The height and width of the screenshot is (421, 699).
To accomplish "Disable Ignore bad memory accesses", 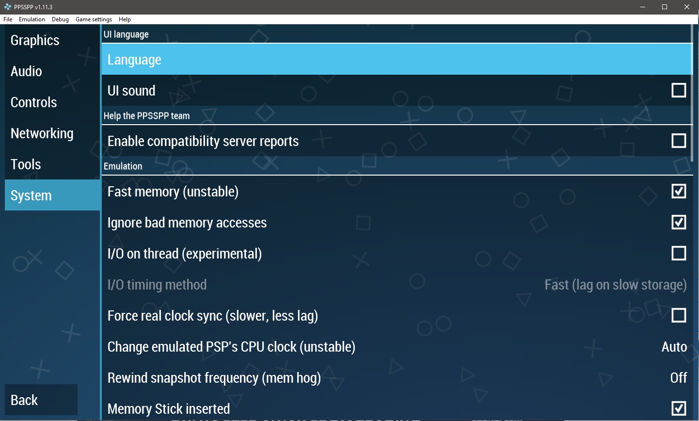I will [678, 222].
